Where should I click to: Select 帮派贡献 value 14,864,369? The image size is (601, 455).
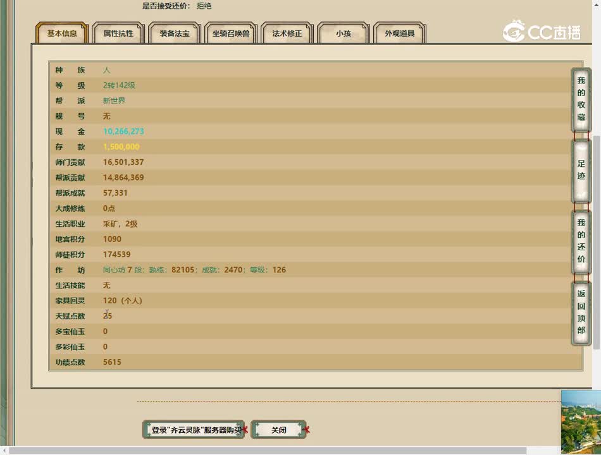123,178
